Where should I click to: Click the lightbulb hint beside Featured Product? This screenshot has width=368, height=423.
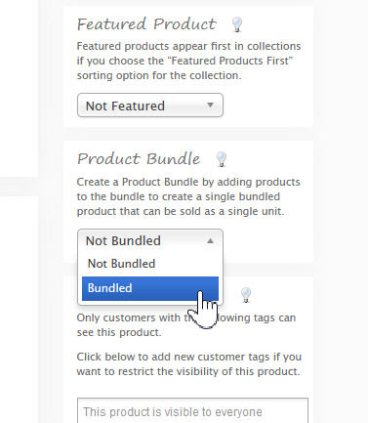pyautogui.click(x=237, y=24)
